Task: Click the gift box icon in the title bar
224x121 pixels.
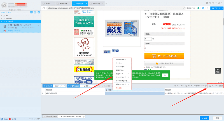Action: click(207, 3)
